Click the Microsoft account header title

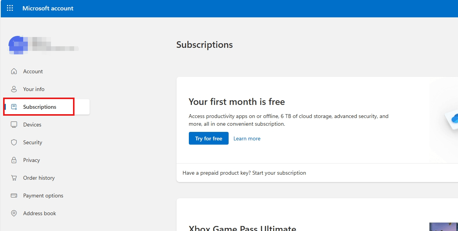[48, 8]
